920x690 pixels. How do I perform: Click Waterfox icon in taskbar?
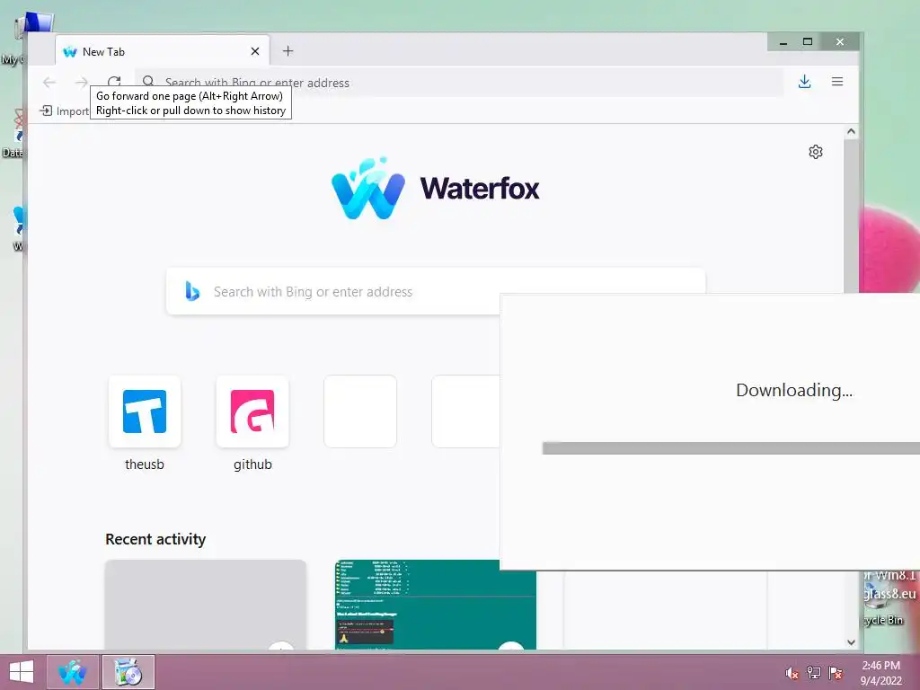point(72,672)
